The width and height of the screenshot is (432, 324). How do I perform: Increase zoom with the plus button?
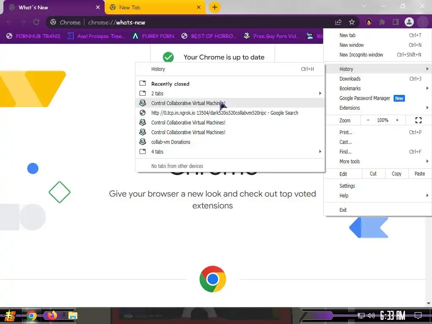(397, 120)
